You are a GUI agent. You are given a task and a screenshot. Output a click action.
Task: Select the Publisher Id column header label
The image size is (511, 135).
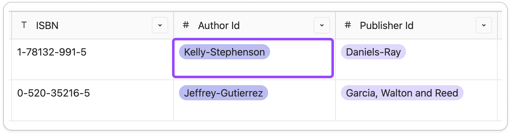click(x=387, y=25)
